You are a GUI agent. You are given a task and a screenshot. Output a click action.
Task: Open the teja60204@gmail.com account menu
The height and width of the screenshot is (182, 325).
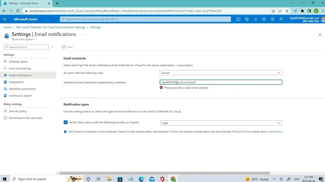[x=306, y=19]
